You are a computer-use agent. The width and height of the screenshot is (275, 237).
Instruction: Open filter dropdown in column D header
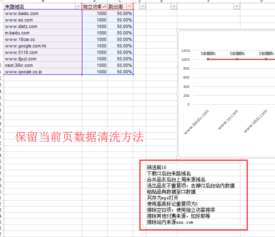[143, 6]
